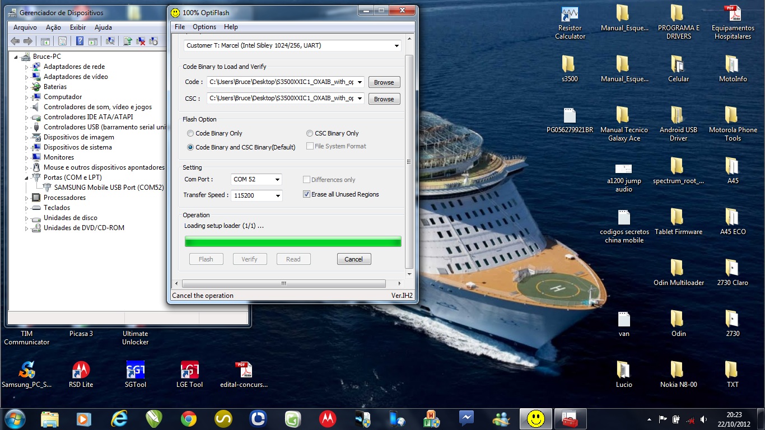Select SAMSUNG Mobile USB Port (COM52) device
The height and width of the screenshot is (430, 765).
103,188
